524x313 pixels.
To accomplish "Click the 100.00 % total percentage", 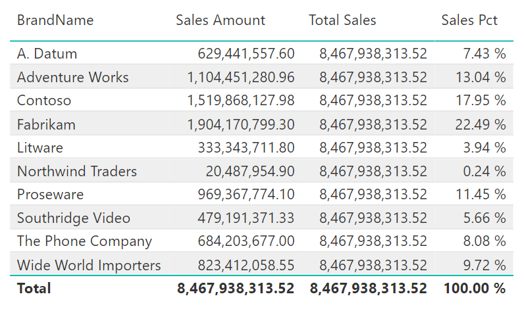I will click(475, 289).
